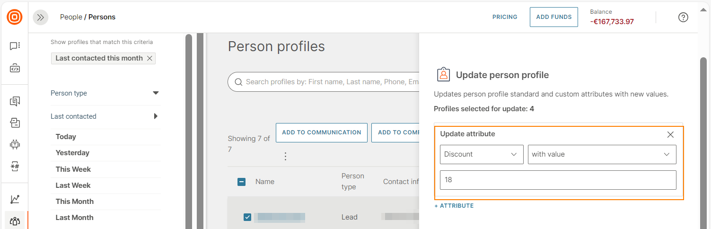The image size is (711, 229).
Task: Uncheck the first Lead row checkbox
Action: pos(247,217)
